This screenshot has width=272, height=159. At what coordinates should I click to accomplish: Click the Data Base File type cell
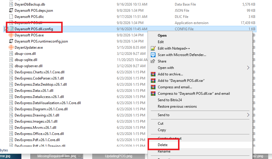click(x=185, y=4)
